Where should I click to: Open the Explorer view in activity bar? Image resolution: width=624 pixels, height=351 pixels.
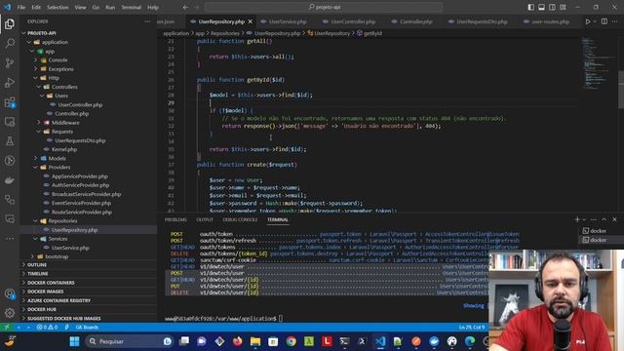click(x=10, y=24)
